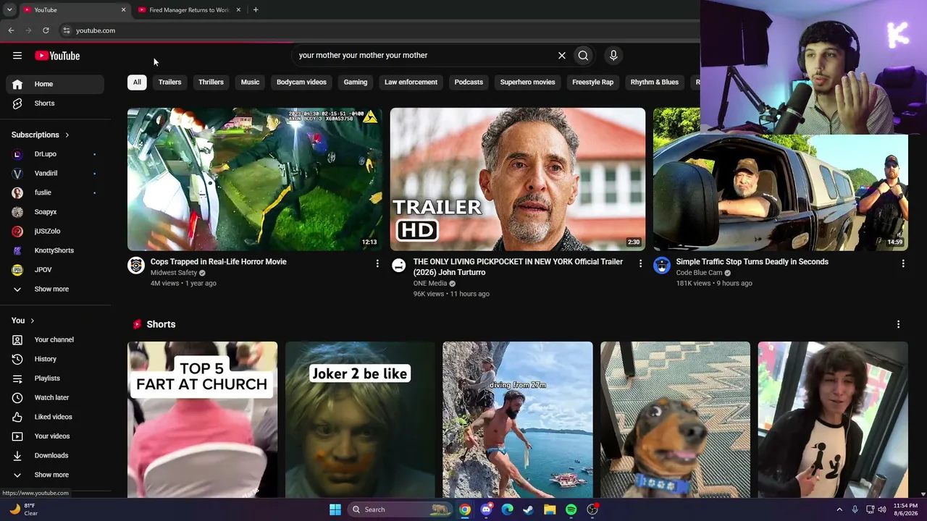927x521 pixels.
Task: Open ONE Media channel avatar
Action: click(399, 266)
